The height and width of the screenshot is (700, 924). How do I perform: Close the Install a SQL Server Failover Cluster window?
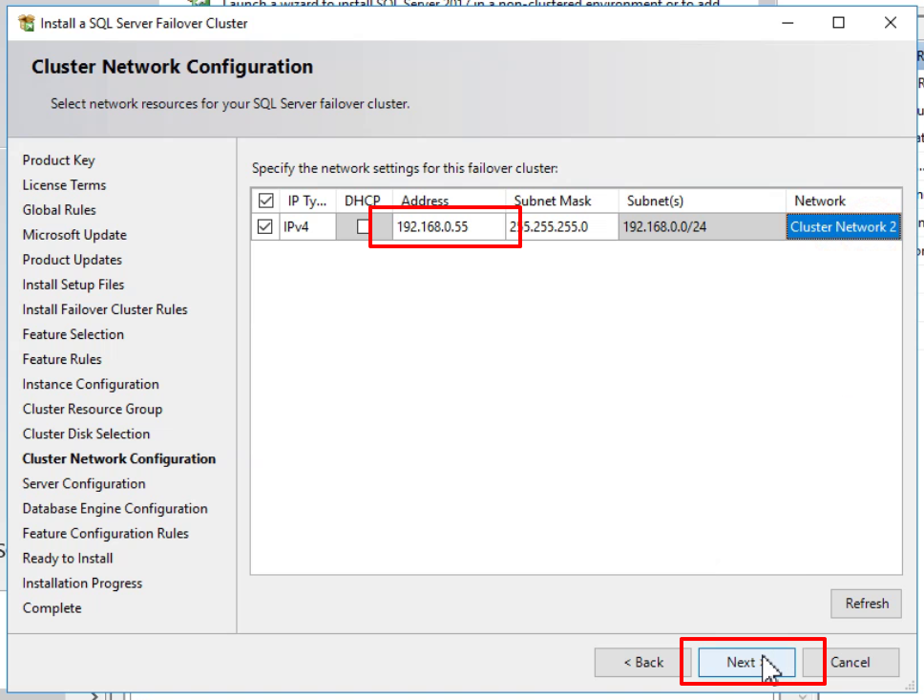[890, 23]
